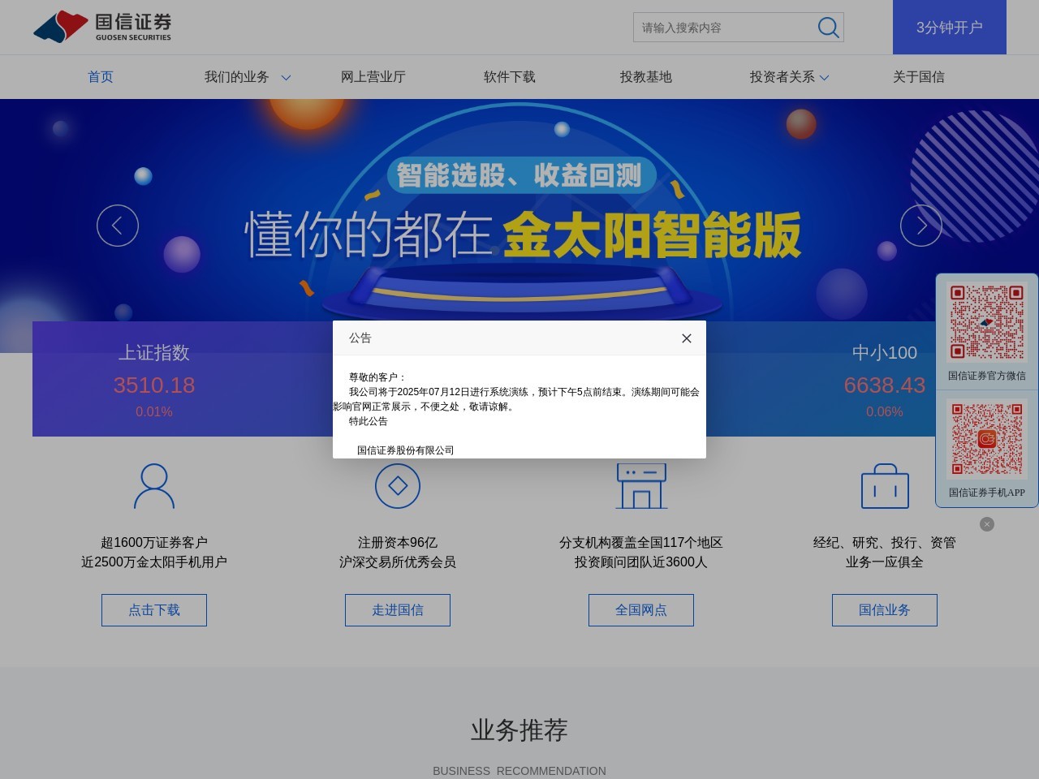Screen dimensions: 1039x779
Task: Close the floating QR code panel
Action: (987, 524)
